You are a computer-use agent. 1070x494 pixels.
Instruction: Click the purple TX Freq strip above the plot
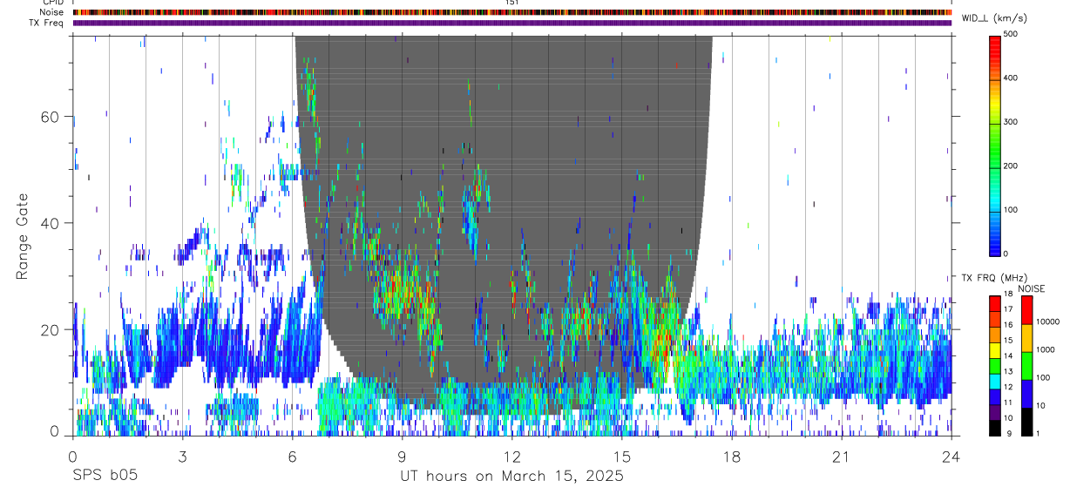point(512,23)
